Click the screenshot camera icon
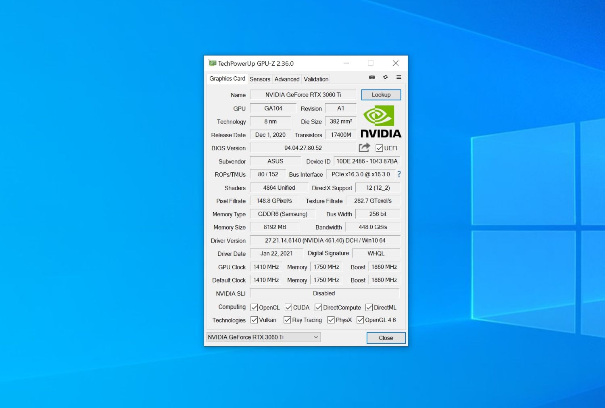Screen dimensions: 605x408 (x=372, y=77)
